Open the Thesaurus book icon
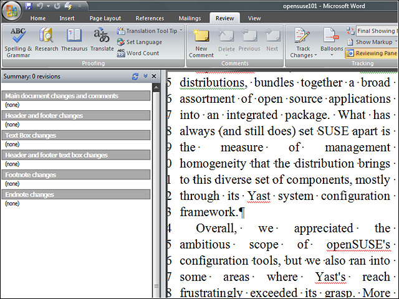 tap(74, 35)
